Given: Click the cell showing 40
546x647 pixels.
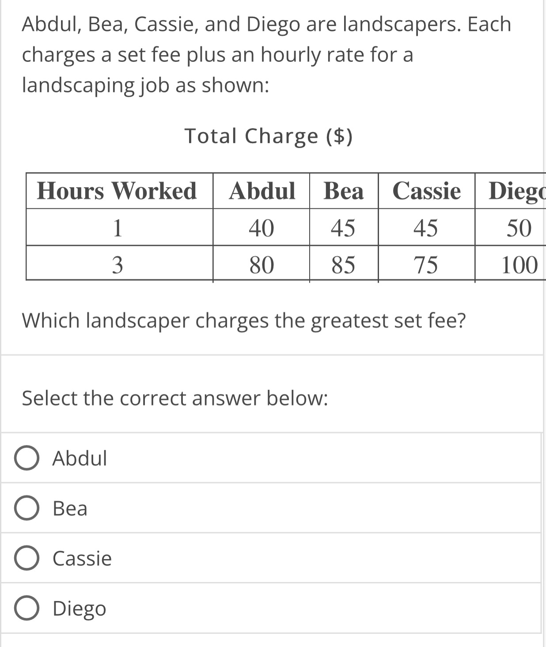Looking at the screenshot, I should tap(262, 228).
